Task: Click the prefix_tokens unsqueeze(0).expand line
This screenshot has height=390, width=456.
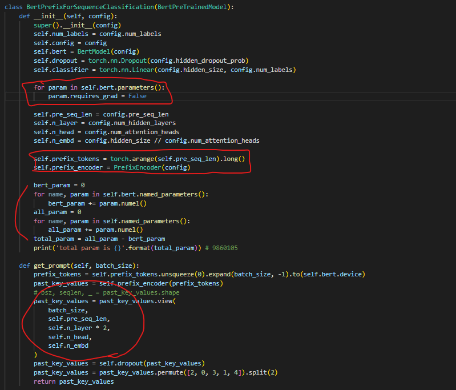Action: tap(200, 274)
